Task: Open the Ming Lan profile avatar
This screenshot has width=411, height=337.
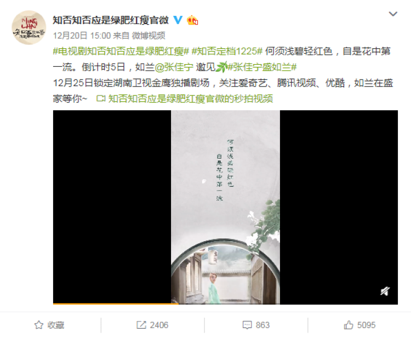Action: (x=29, y=27)
